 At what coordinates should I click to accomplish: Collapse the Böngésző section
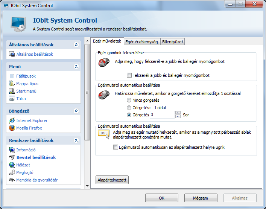click(76, 111)
